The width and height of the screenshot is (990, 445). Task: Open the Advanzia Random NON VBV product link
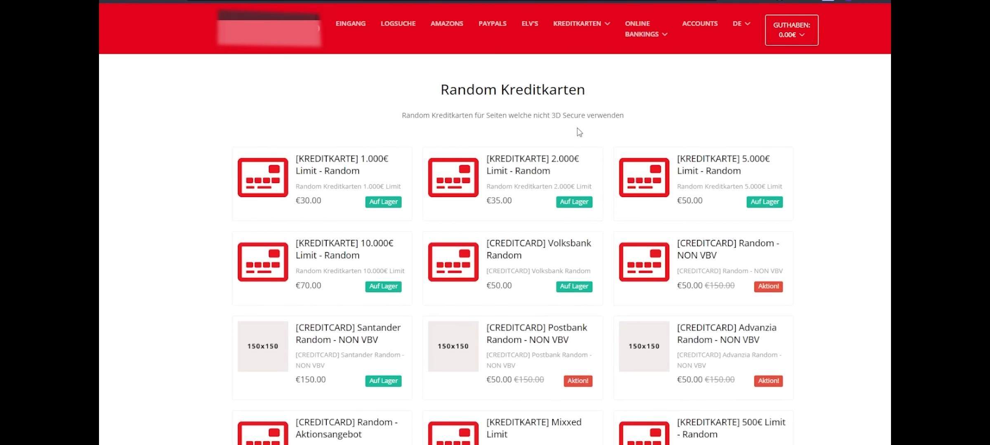tap(726, 334)
